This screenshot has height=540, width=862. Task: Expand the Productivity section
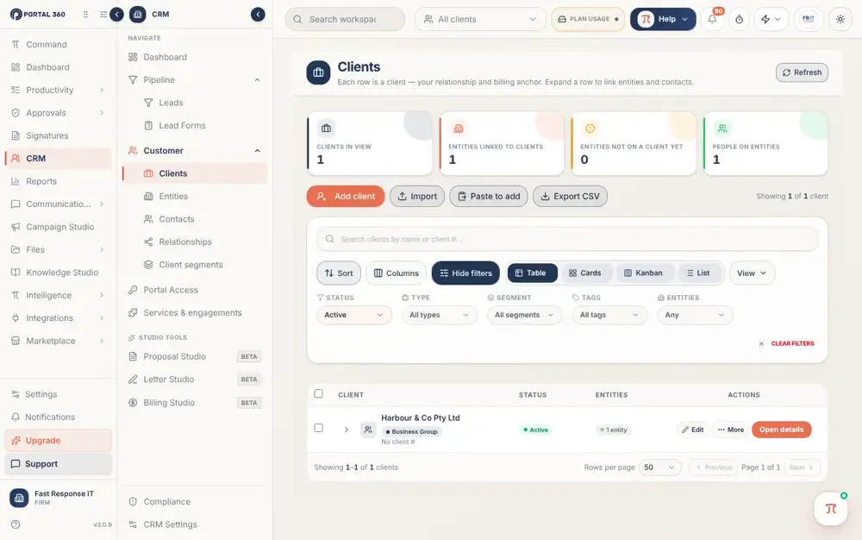pos(58,91)
